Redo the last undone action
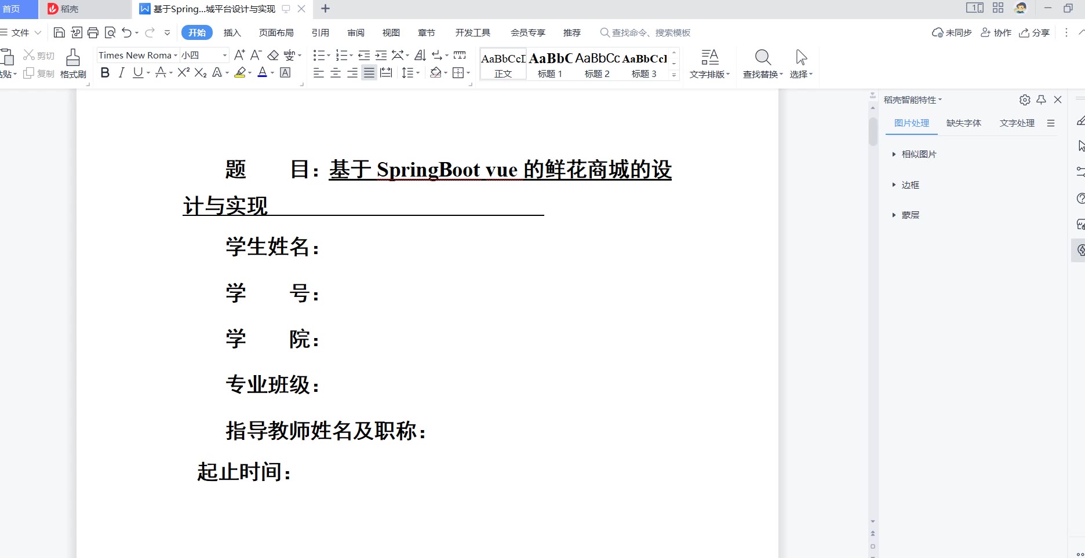 coord(150,32)
